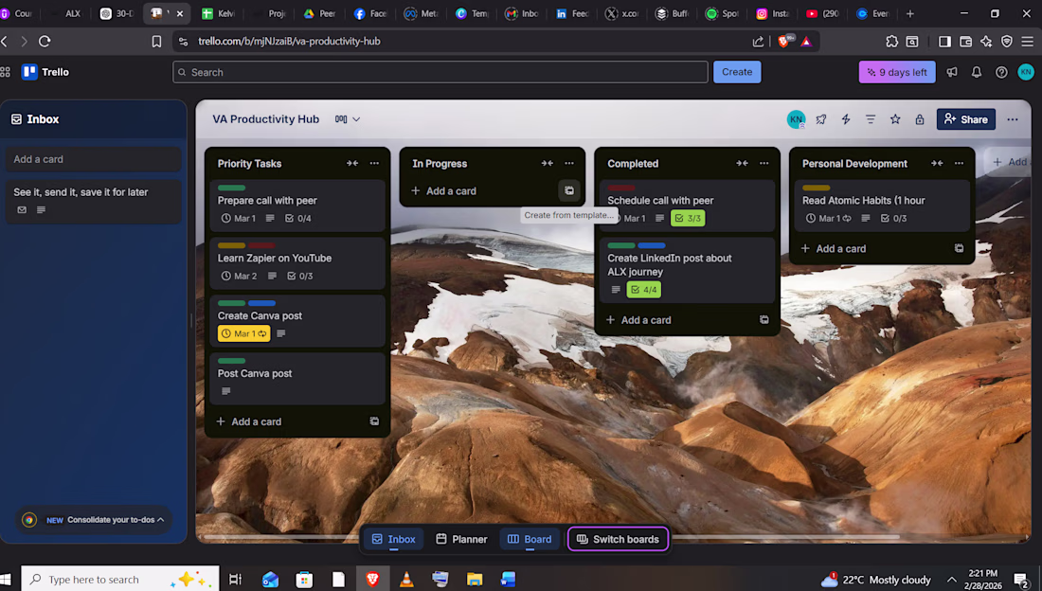
Task: Toggle the browser sidebar panel
Action: point(944,42)
